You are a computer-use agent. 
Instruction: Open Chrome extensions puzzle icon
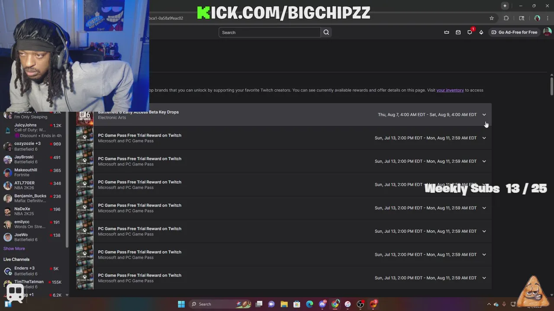coord(506,18)
